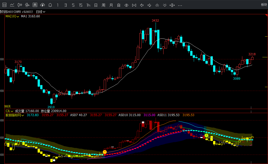Click the magenta 3115.00 value
The width and height of the screenshot is (268, 164).
click(x=149, y=115)
